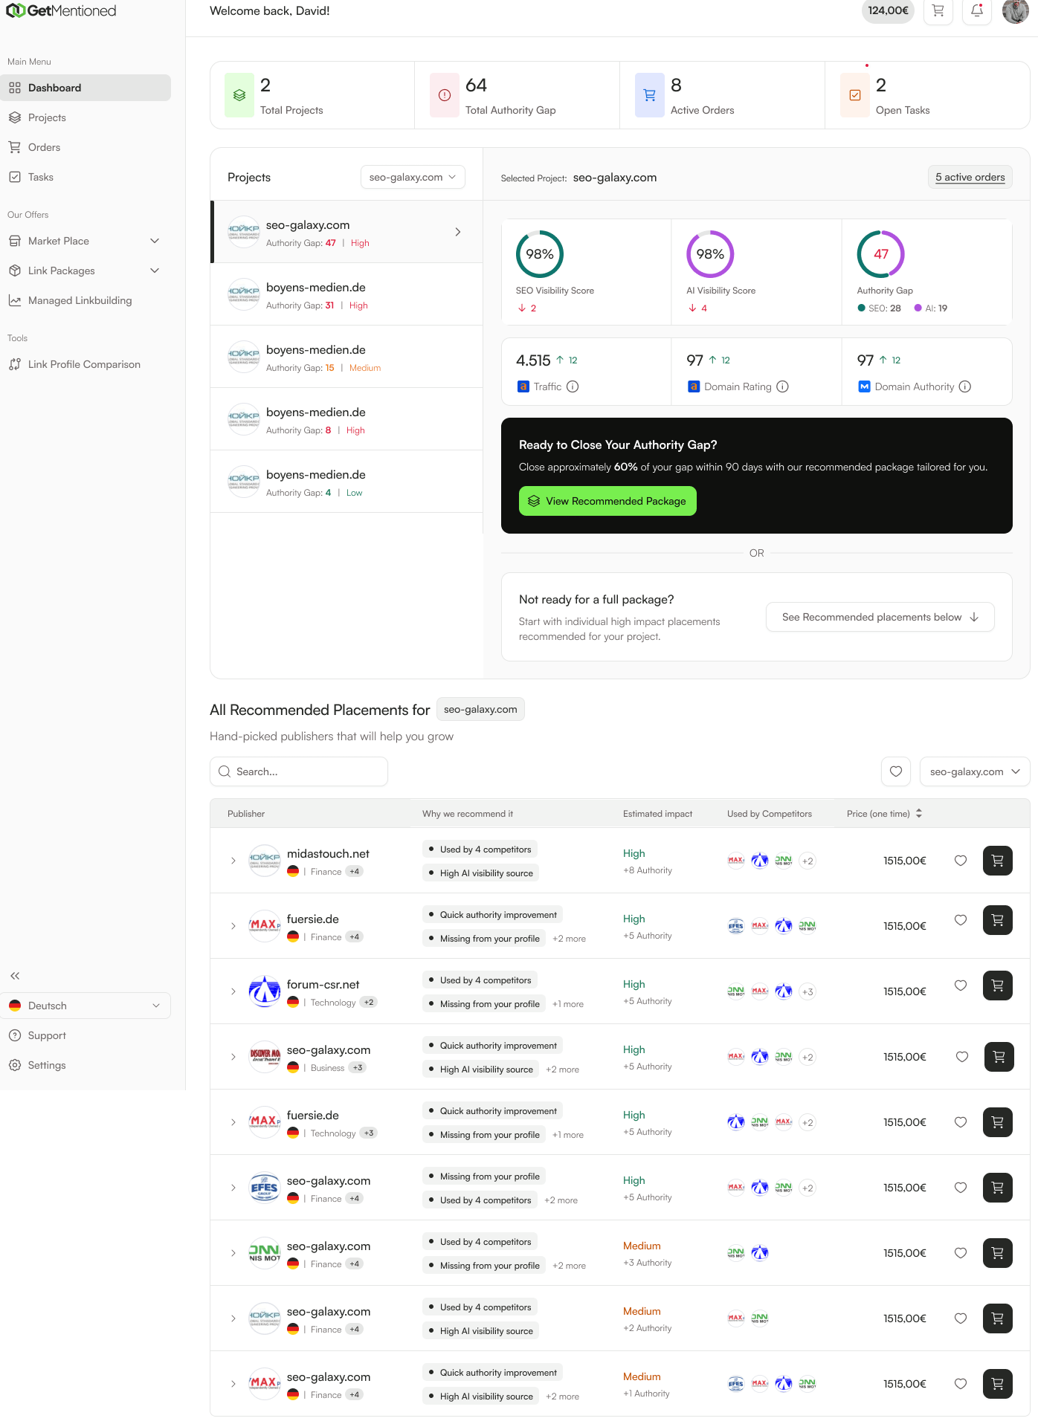This screenshot has width=1038, height=1424.
Task: Open Projects in the sidebar
Action: [x=86, y=117]
